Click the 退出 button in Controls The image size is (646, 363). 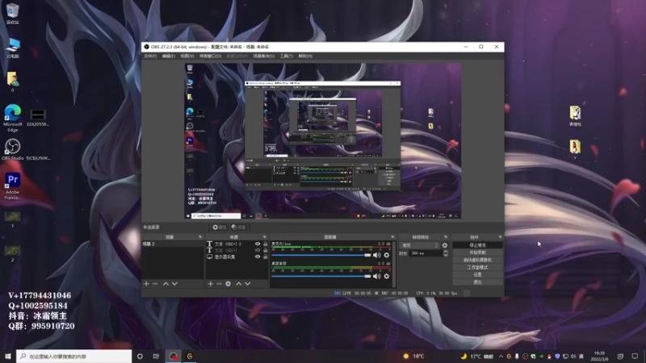click(477, 282)
